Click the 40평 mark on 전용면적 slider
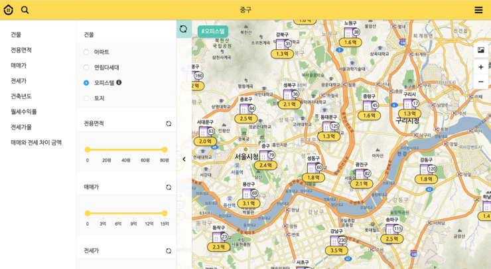 click(126, 160)
